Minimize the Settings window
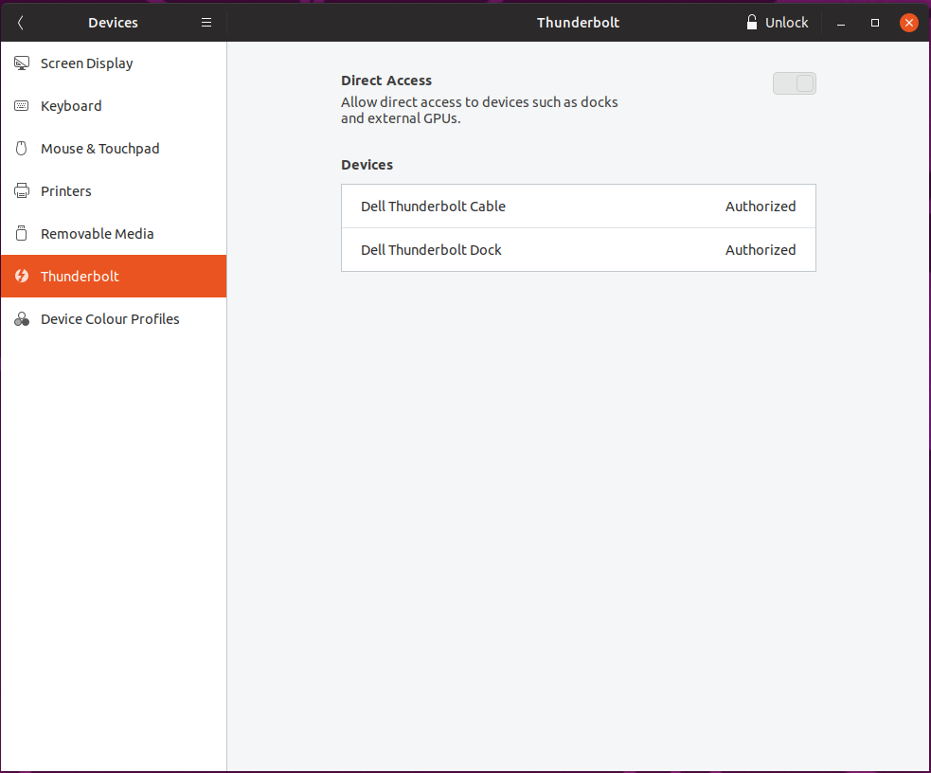The image size is (931, 773). (841, 23)
